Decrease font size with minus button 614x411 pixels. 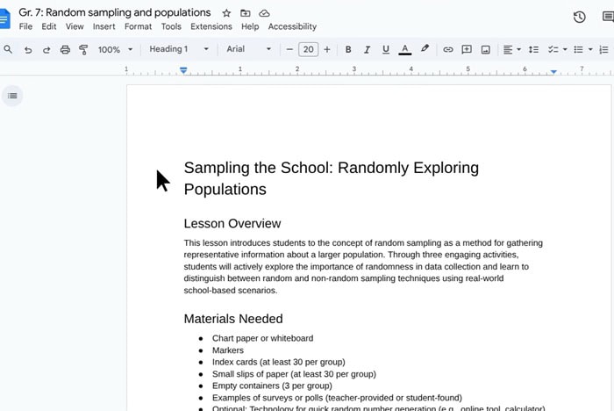(x=289, y=49)
